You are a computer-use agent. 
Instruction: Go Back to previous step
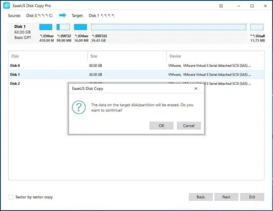(x=201, y=197)
